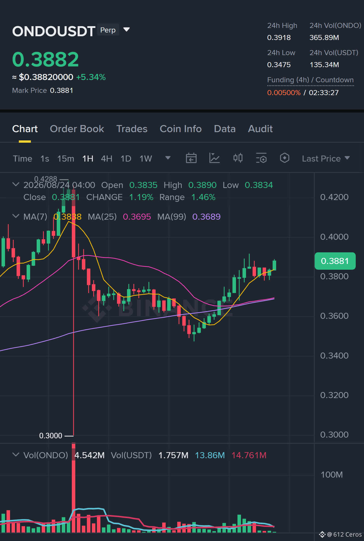Tap the 0.00500% funding rate
Viewport: 364px width, 541px height.
pyautogui.click(x=284, y=93)
